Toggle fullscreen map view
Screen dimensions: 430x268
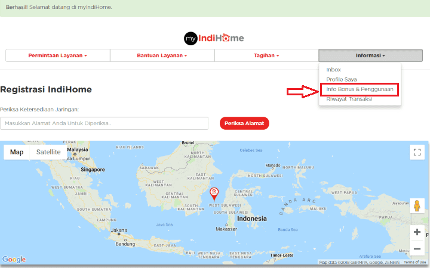[x=417, y=152]
